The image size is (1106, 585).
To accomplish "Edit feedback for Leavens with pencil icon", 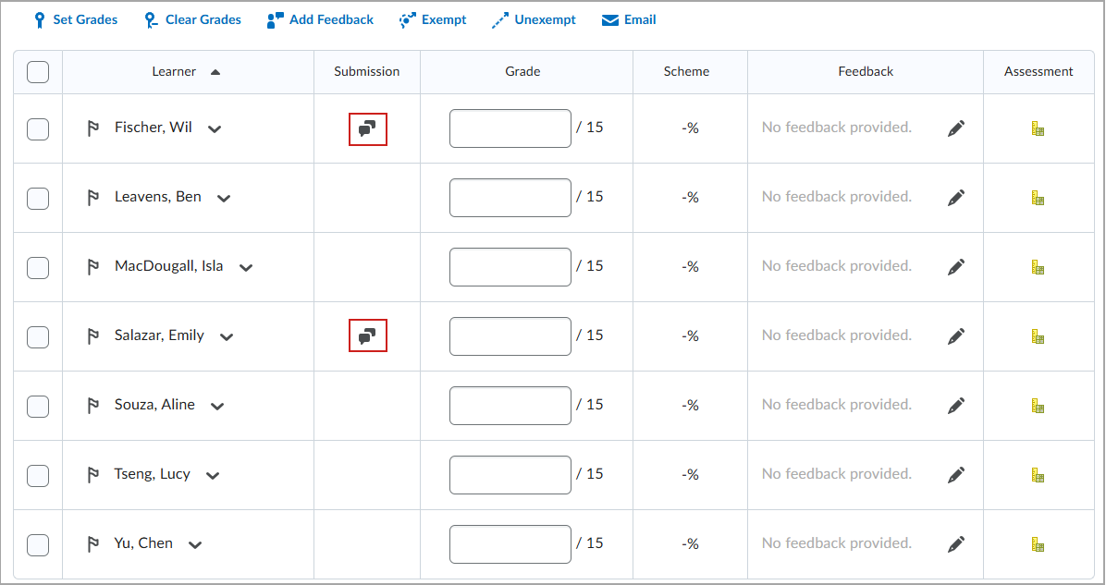I will pos(956,196).
